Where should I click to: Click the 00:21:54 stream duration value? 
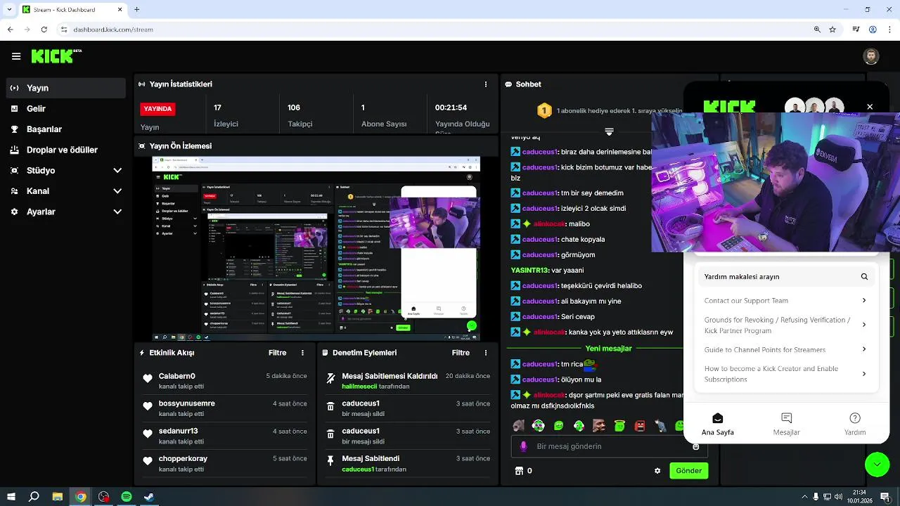coord(451,108)
